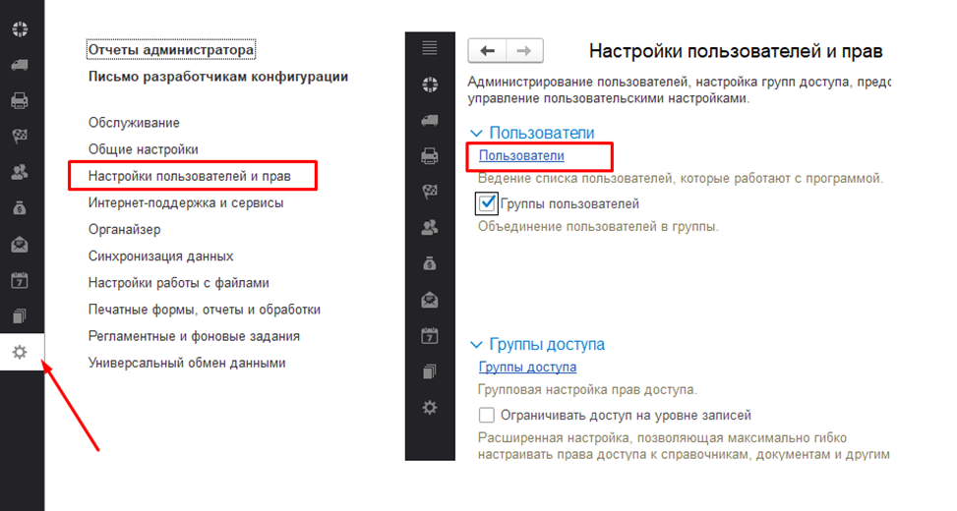Click the money bag icon in leftmost sidebar
The image size is (957, 511).
pyautogui.click(x=20, y=207)
